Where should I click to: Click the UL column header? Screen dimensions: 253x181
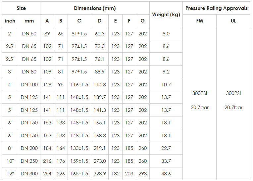pos(233,21)
